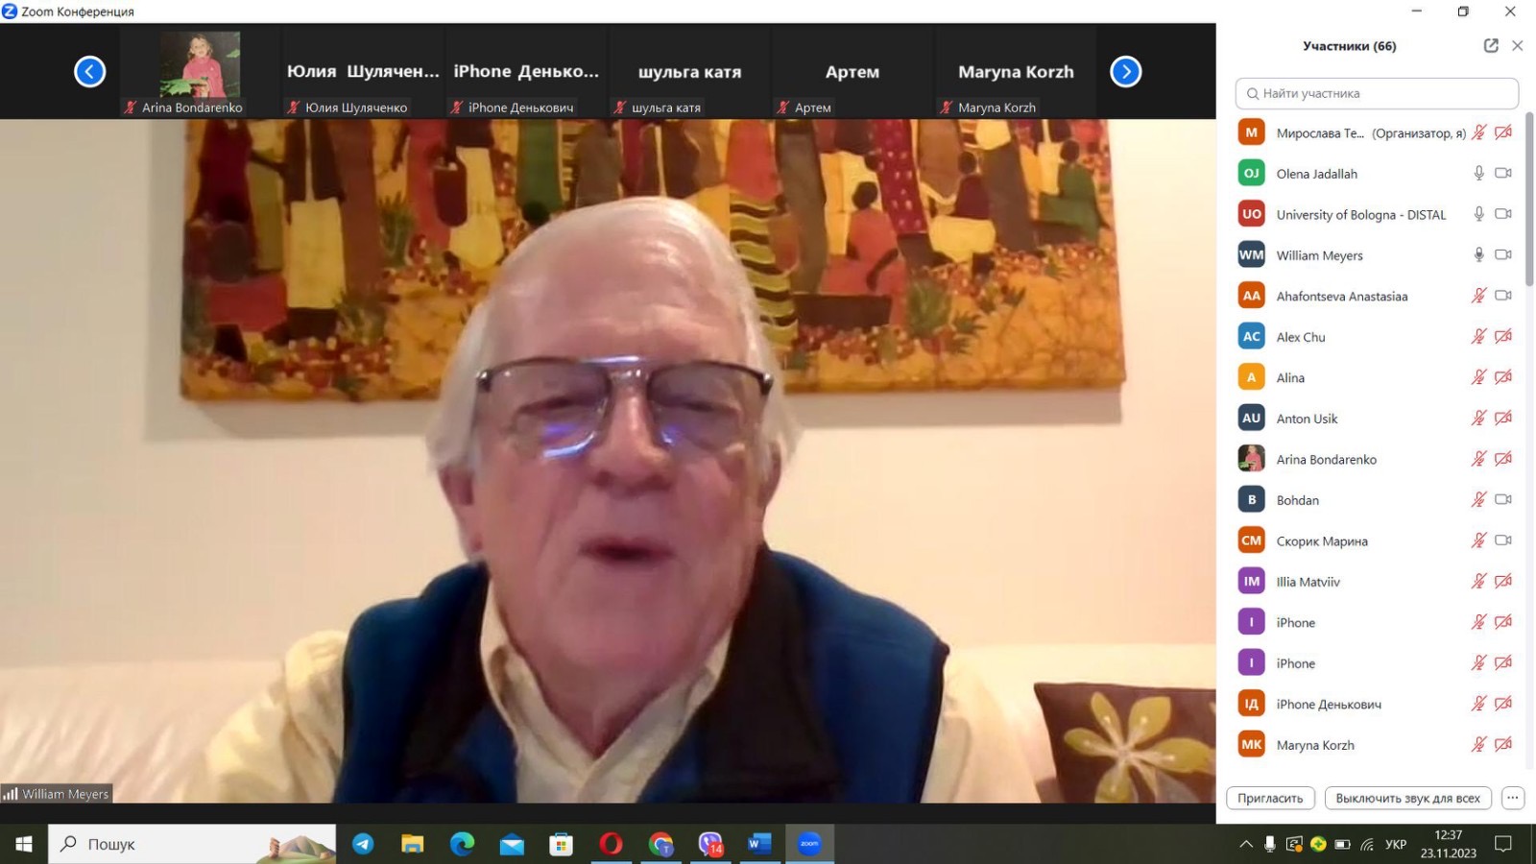This screenshot has width=1536, height=864.
Task: Click Выключить звук для всех button
Action: pos(1407,798)
